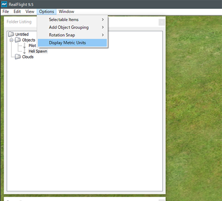
Task: Select the Clouds tree item label
Action: click(x=28, y=57)
